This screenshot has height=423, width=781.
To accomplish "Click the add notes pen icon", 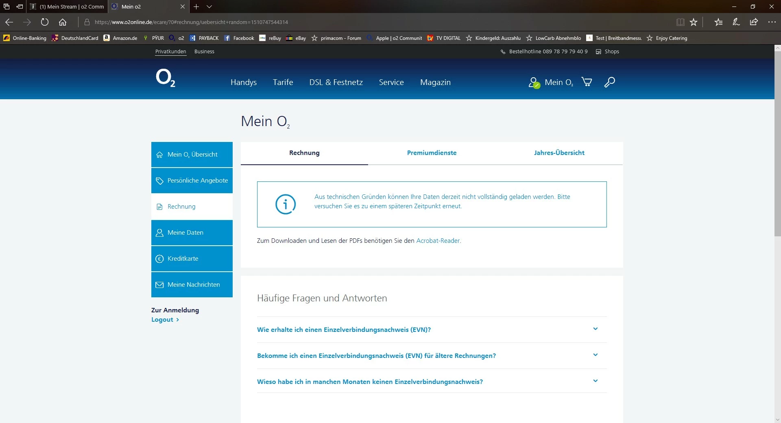I will 736,22.
